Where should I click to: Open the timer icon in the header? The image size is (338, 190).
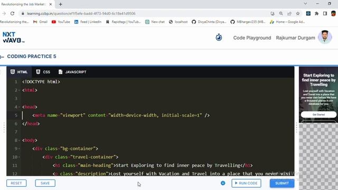219,37
